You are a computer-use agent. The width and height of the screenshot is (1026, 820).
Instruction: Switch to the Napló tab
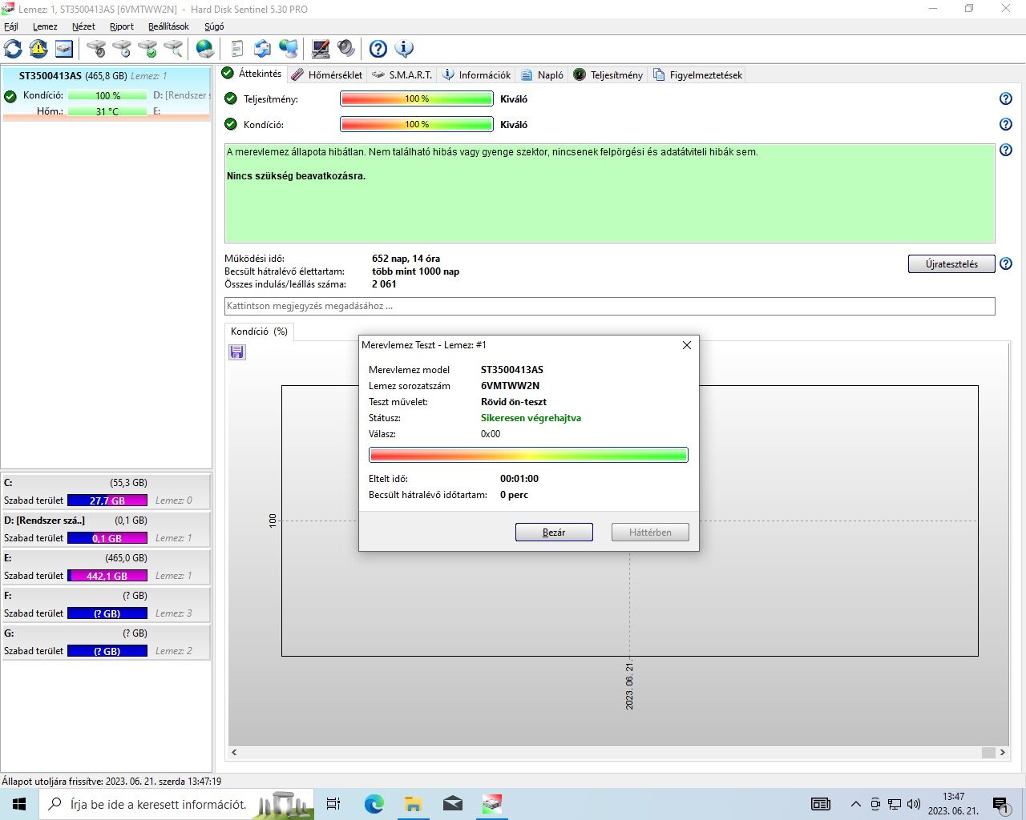[x=543, y=74]
